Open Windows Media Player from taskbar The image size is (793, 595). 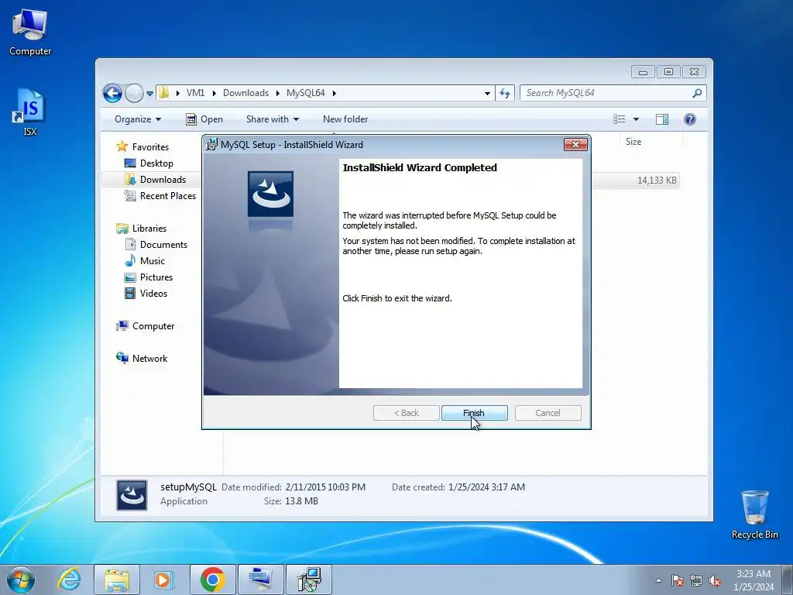point(164,580)
